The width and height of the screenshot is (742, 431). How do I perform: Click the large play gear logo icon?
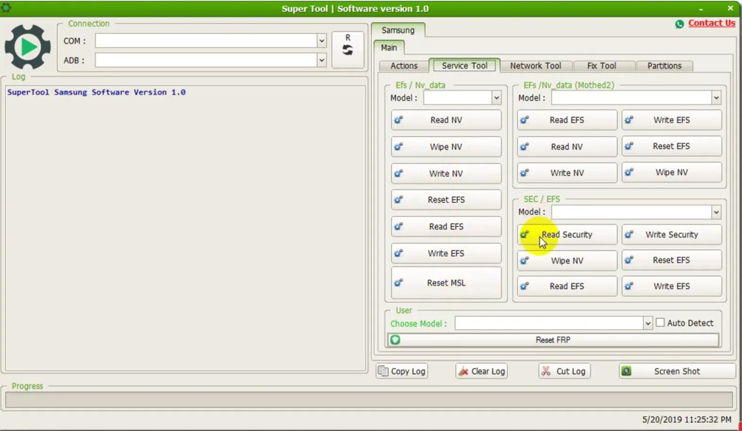click(27, 47)
